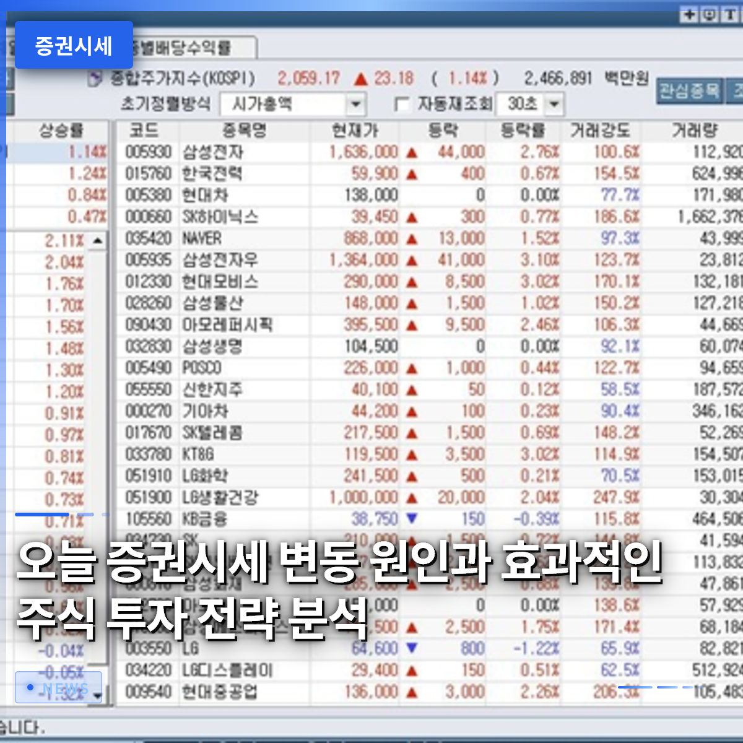Click the -0.39% change rate cell
743x743 pixels.
536,519
